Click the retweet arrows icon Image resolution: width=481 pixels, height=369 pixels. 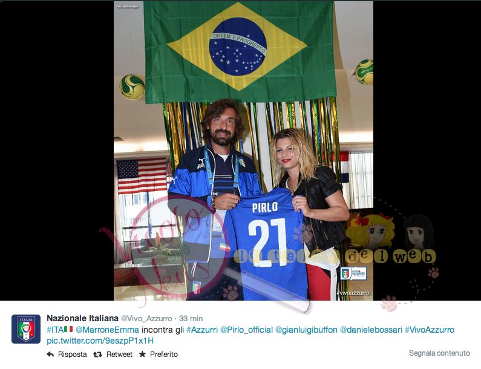coord(97,354)
